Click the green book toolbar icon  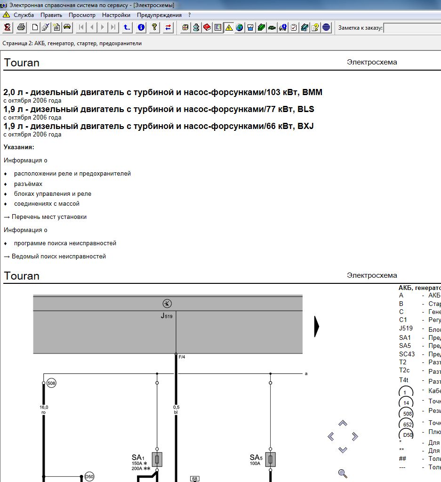point(261,27)
